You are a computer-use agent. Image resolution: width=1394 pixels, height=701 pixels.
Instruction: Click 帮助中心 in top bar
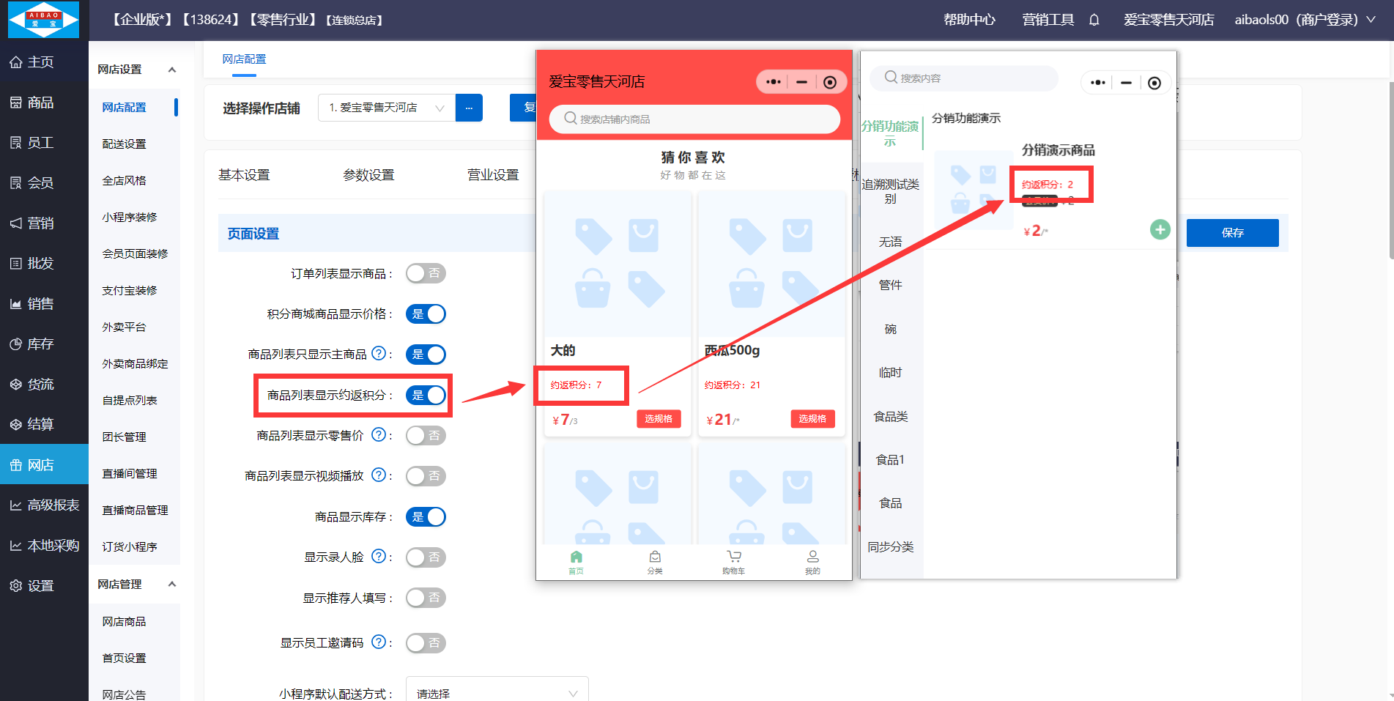pos(969,20)
